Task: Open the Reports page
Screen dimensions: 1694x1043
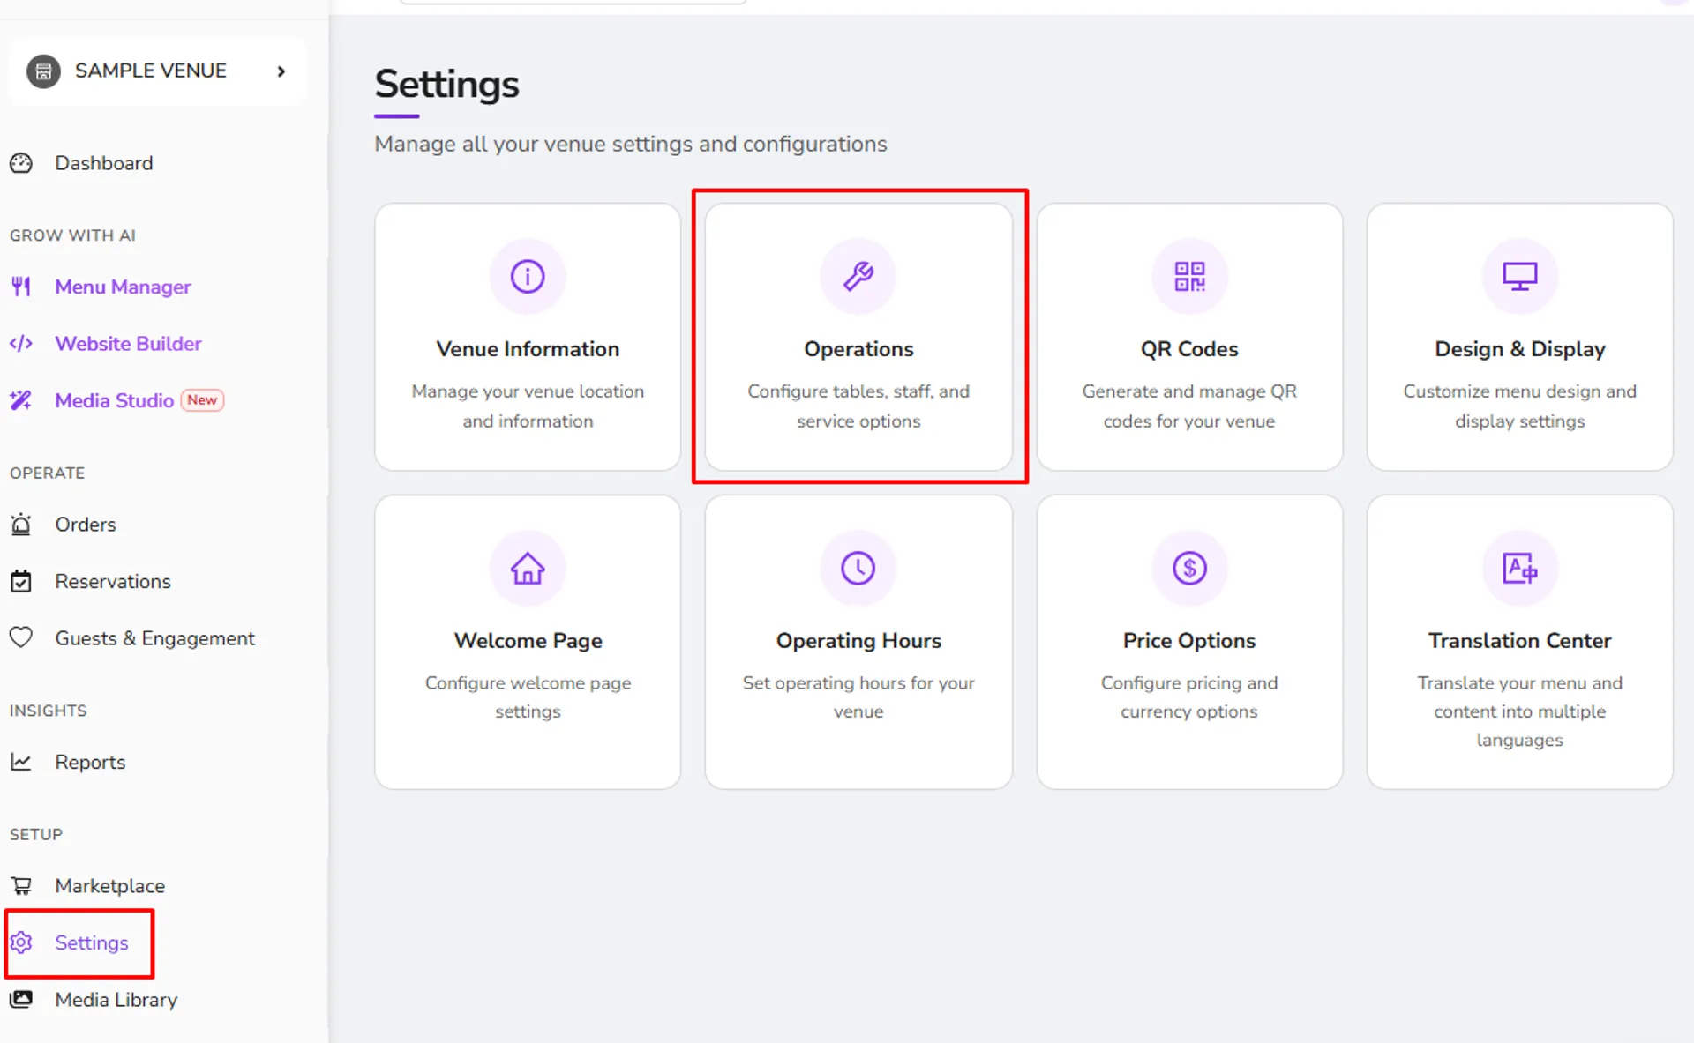Action: (x=90, y=763)
